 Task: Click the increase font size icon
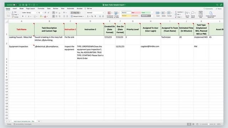[x=46, y=13]
